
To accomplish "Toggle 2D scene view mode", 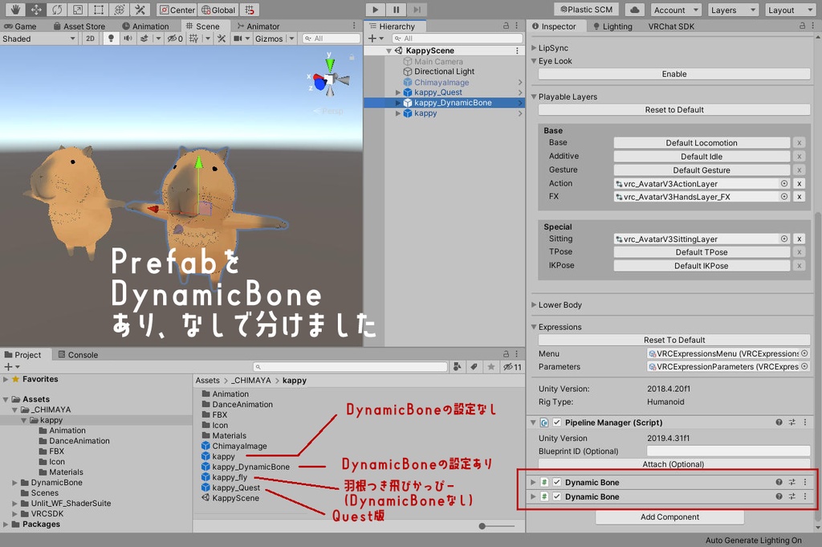I will [x=90, y=39].
